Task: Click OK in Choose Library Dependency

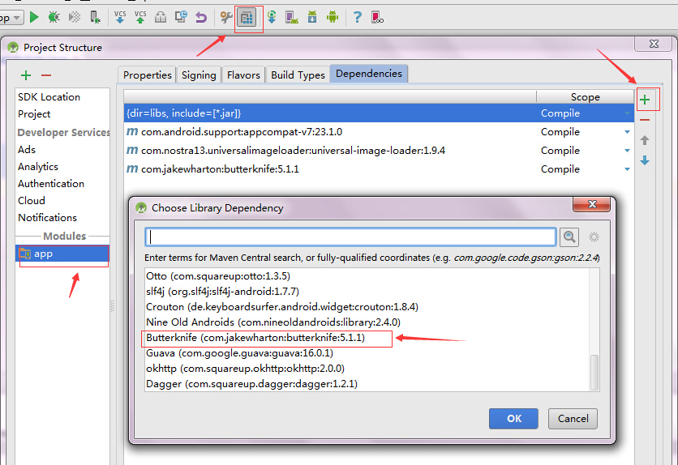Action: (x=513, y=418)
